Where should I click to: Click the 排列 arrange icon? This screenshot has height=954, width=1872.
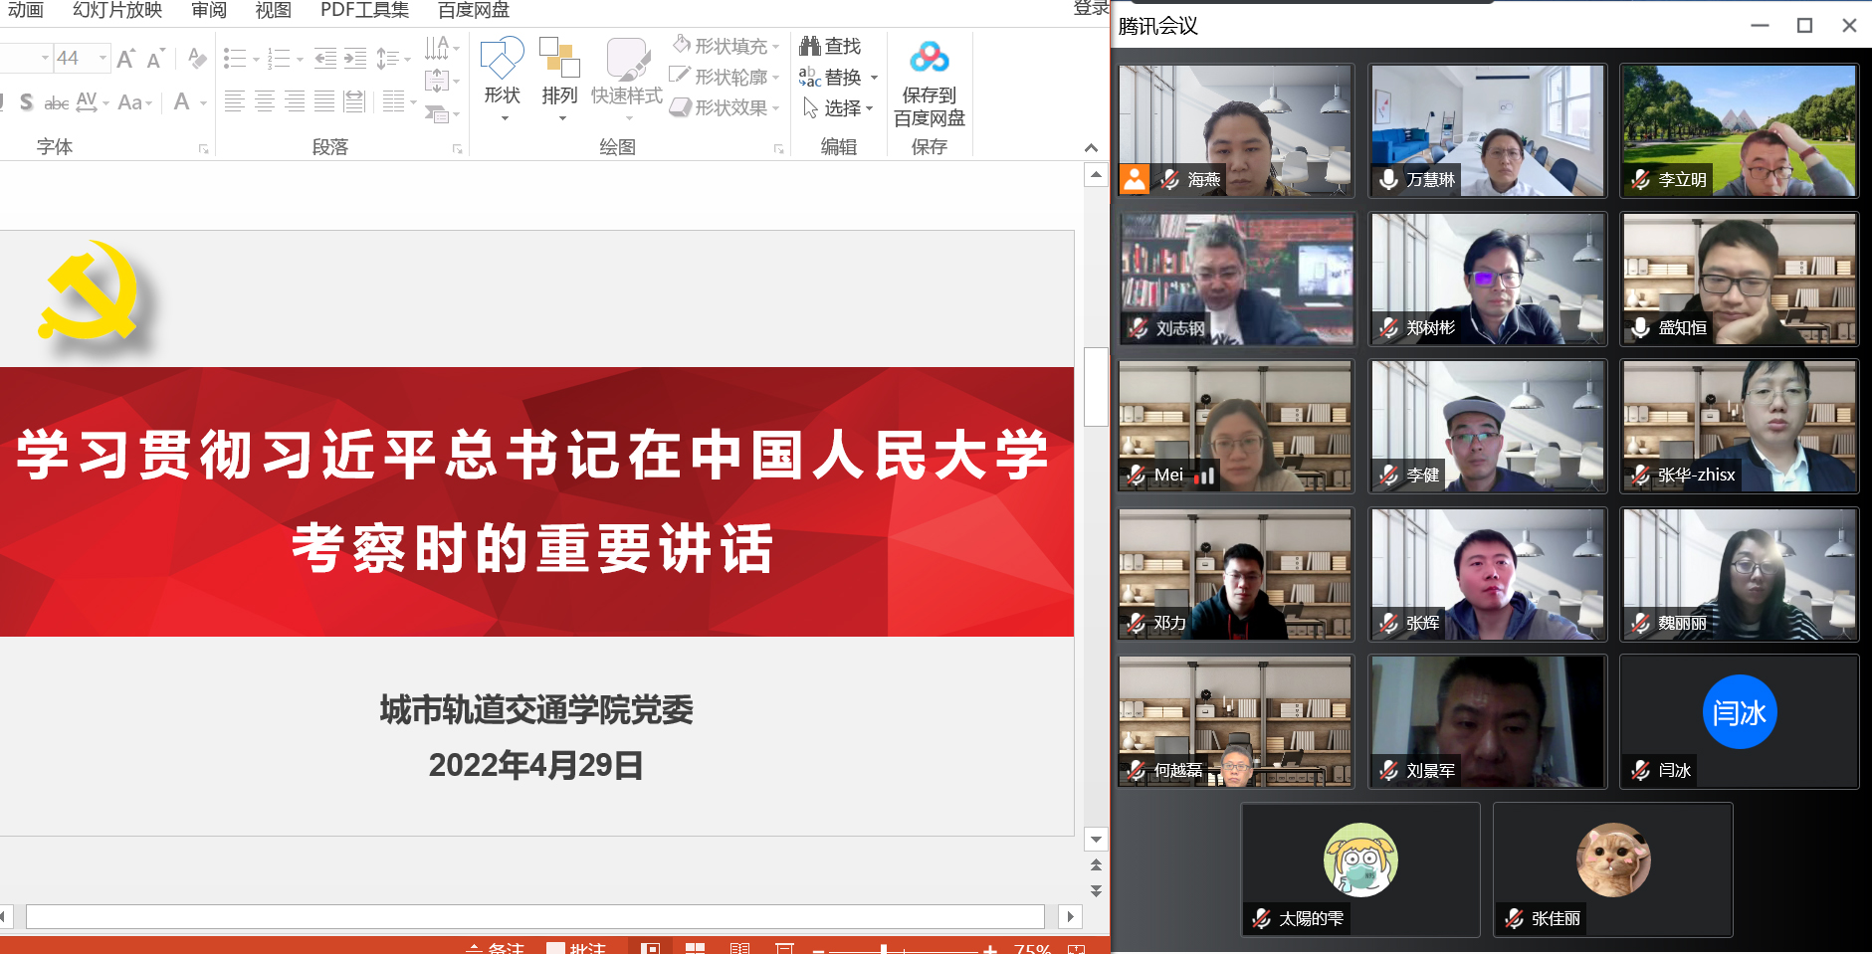pyautogui.click(x=559, y=60)
